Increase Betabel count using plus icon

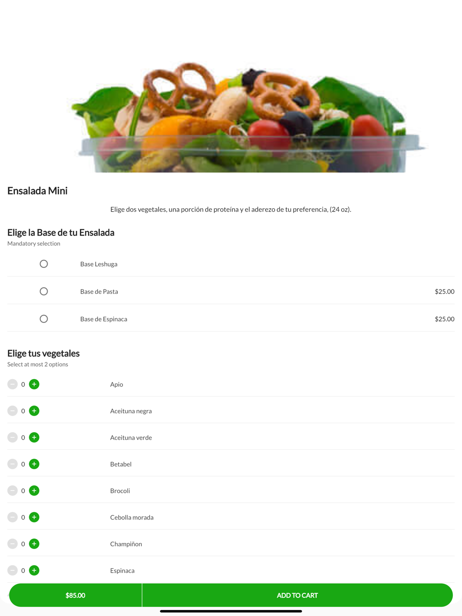pyautogui.click(x=34, y=464)
